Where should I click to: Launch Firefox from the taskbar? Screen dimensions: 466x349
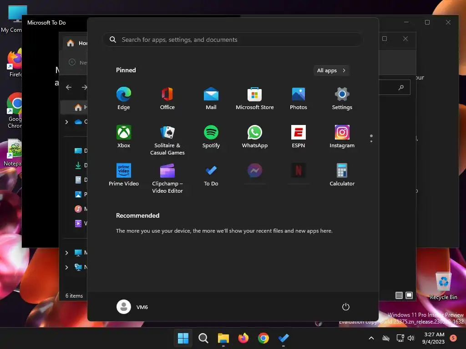pos(243,338)
